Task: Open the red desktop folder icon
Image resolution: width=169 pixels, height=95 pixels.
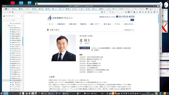Action: 13,3
